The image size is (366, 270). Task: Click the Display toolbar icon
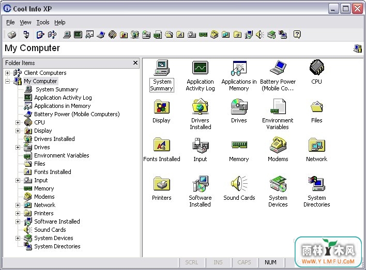point(124,35)
